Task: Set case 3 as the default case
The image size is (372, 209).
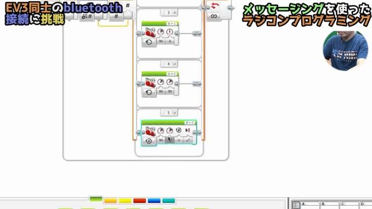Action: (x=163, y=12)
